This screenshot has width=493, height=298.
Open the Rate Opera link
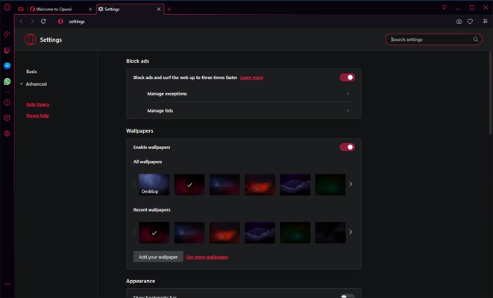coord(38,104)
